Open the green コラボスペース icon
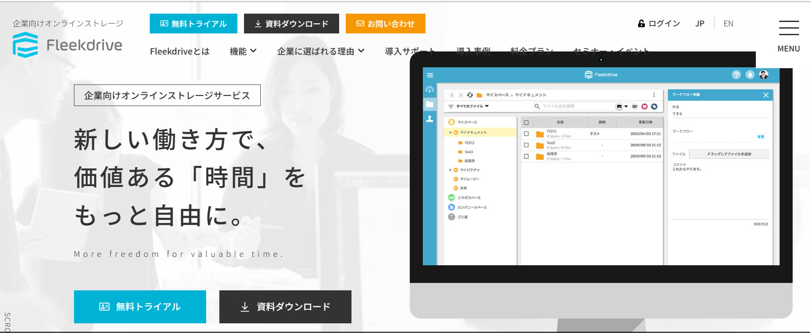This screenshot has width=810, height=333. click(x=451, y=198)
